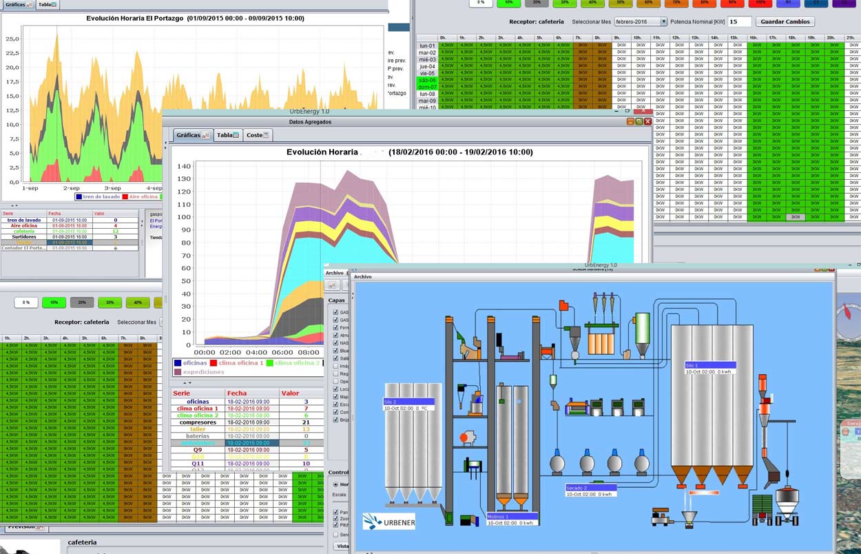
Task: Enable the Ope layer checkbox in Capas
Action: click(x=336, y=382)
